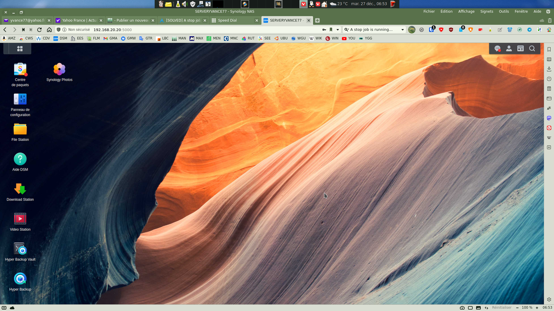Click the rewind to first page icon
Image resolution: width=554 pixels, height=311 pixels.
[x=23, y=30]
